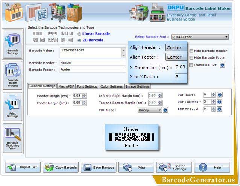This screenshot has width=240, height=186.
Task: Adjust Top and Bottom Margin spinner arrows
Action: pyautogui.click(x=160, y=103)
